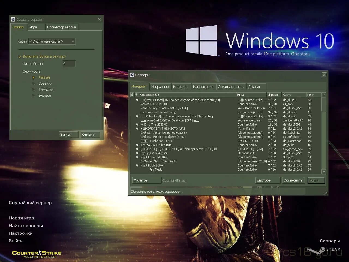Click shield icon next to ШКОЛОТЕ ТУТ НЕ МЕСТО [UA]

click(x=137, y=129)
